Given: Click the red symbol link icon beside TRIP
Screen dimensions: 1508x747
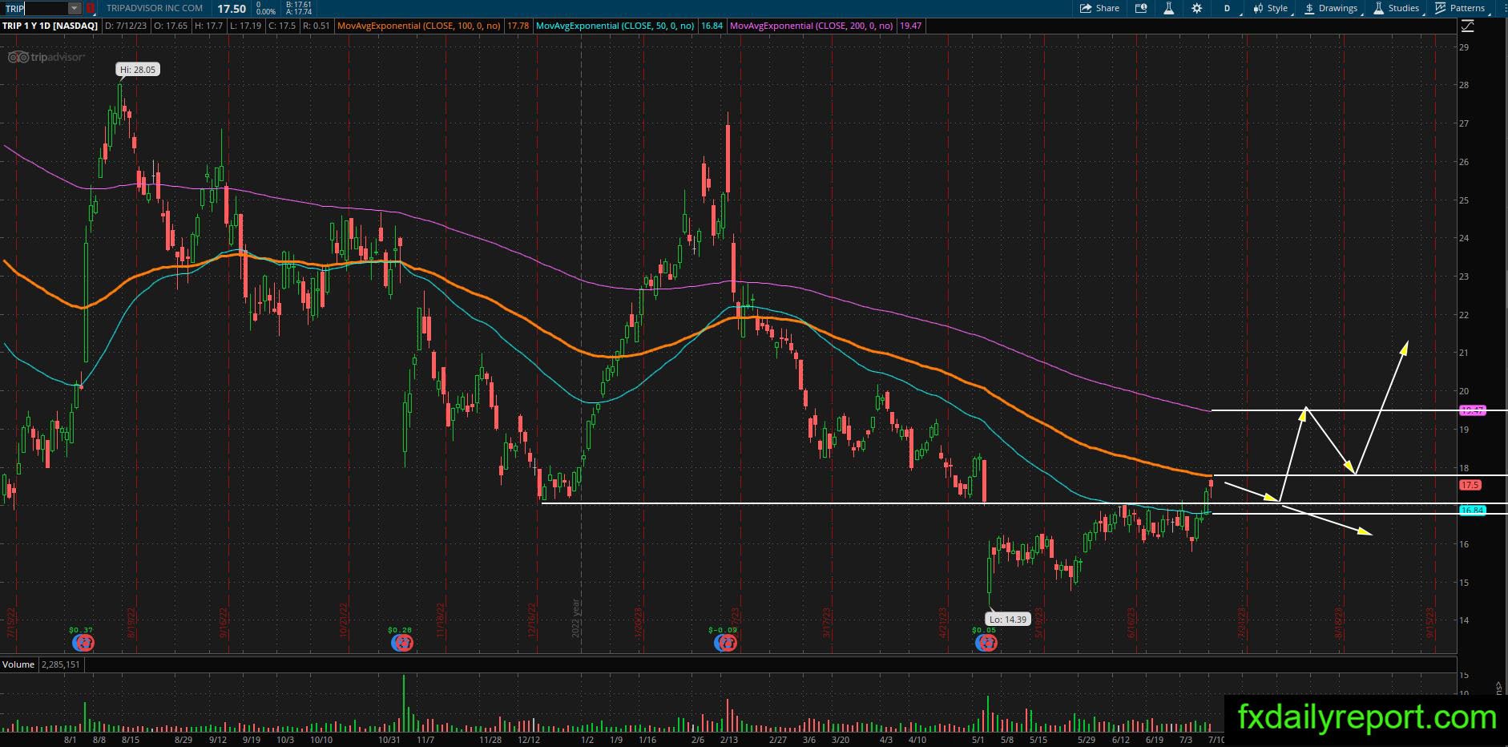Looking at the screenshot, I should click(x=91, y=8).
